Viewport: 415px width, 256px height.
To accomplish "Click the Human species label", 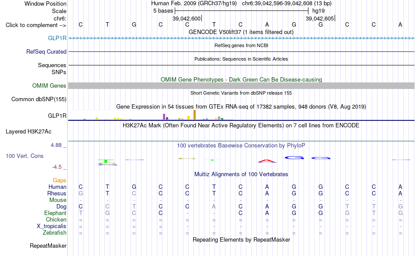I will [57, 187].
